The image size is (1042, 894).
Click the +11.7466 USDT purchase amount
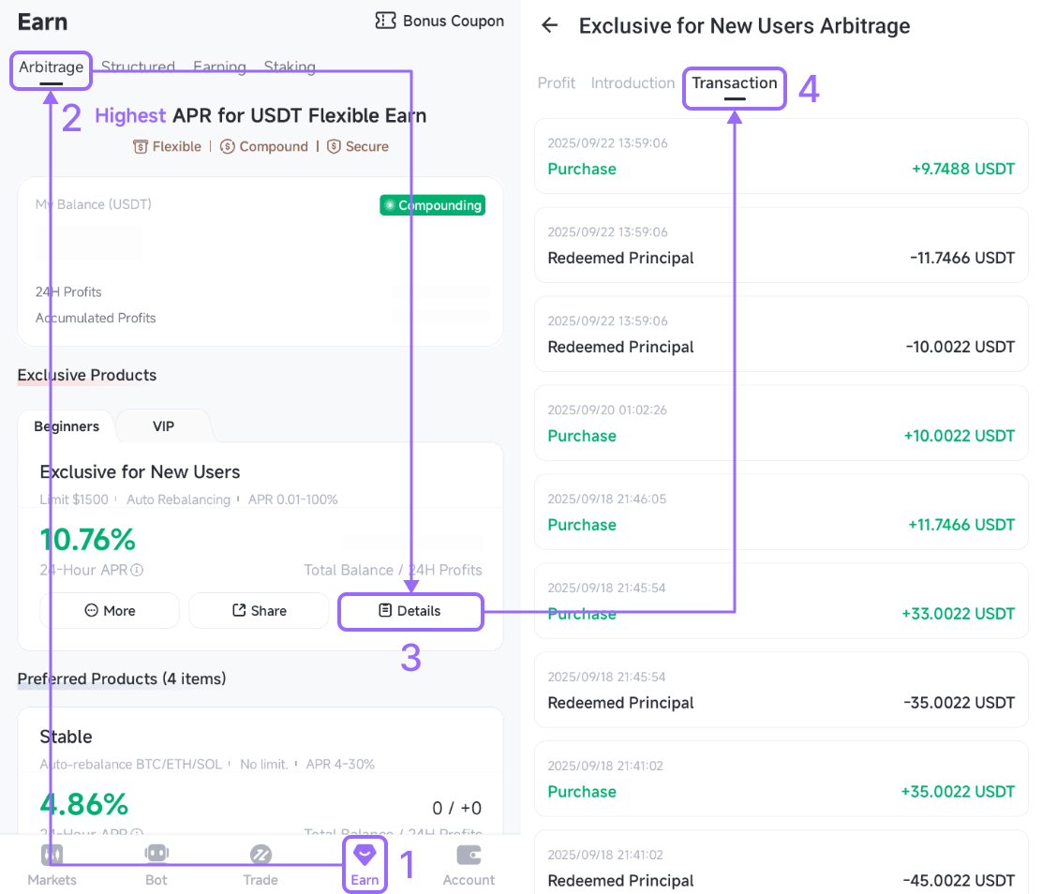pyautogui.click(x=961, y=525)
